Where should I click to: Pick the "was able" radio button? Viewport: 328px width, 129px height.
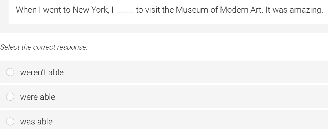[10, 122]
